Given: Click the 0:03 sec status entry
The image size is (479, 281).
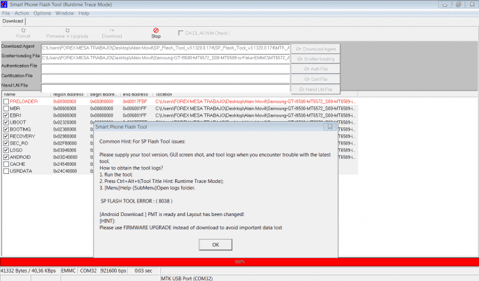Looking at the screenshot, I should [144, 271].
